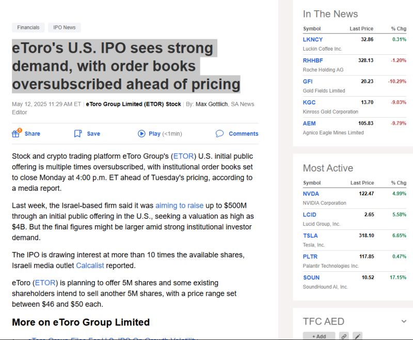
Task: Open the Financials tag
Action: tap(28, 27)
